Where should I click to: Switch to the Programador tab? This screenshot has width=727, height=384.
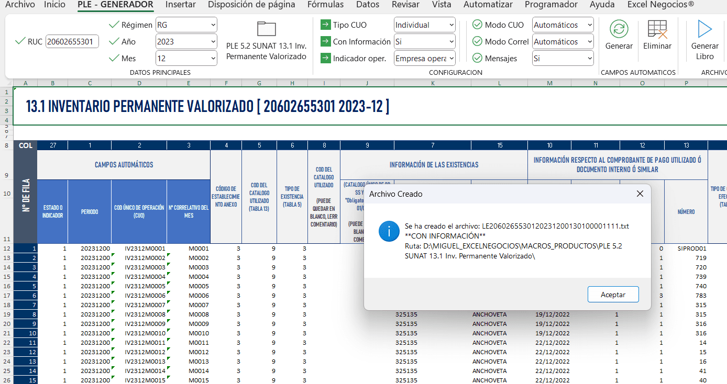click(x=551, y=5)
